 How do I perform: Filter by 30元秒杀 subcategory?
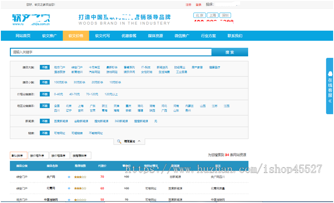point(79,82)
